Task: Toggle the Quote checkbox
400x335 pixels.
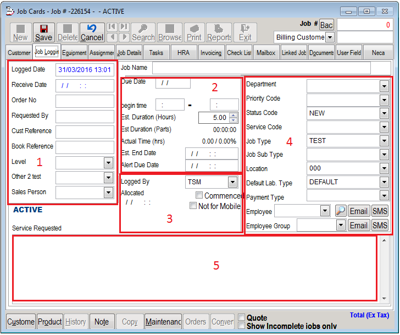Action: click(242, 317)
